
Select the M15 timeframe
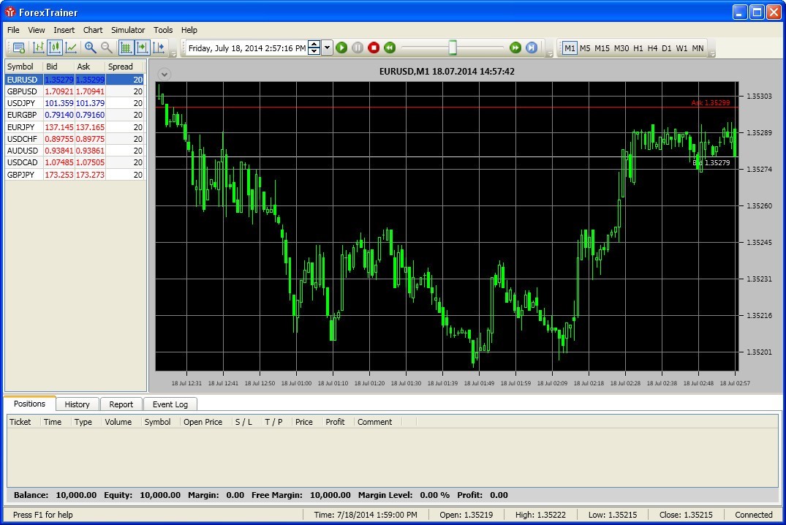pyautogui.click(x=602, y=48)
